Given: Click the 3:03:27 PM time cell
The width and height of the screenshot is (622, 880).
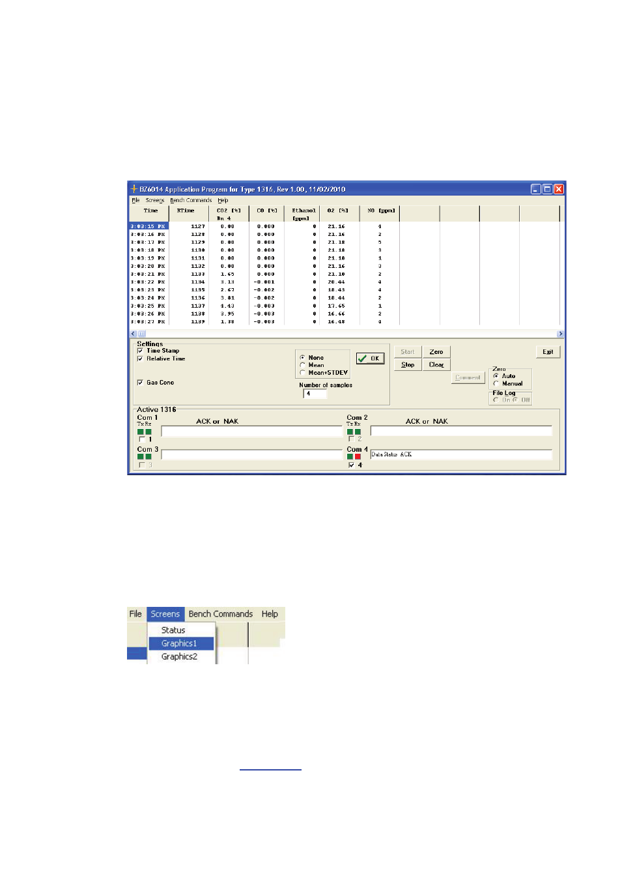Looking at the screenshot, I should click(x=148, y=321).
